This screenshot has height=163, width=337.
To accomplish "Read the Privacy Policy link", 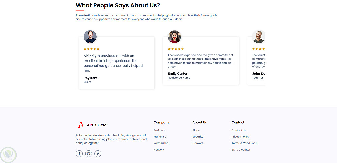I will point(240,137).
